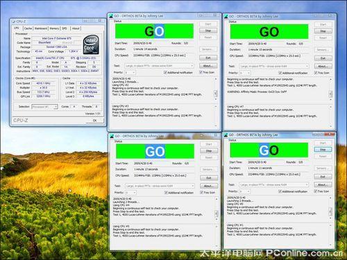Viewport: 347px width, 260px height.
Task: Click upper log scrollbar in Orthos CPU #2 window
Action: [x=216, y=89]
